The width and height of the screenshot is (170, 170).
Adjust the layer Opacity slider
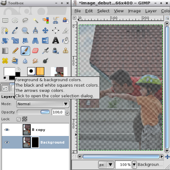coord(33,112)
